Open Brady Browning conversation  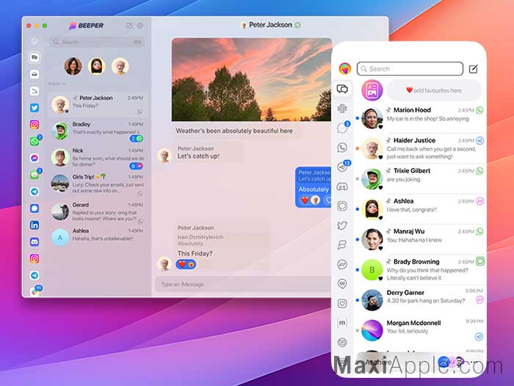point(420,269)
